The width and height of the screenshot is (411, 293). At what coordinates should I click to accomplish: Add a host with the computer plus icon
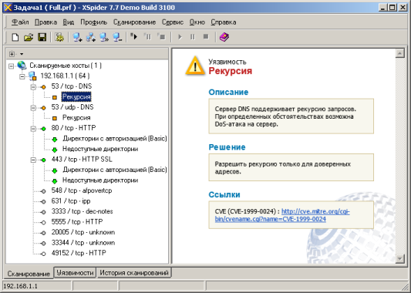click(77, 37)
